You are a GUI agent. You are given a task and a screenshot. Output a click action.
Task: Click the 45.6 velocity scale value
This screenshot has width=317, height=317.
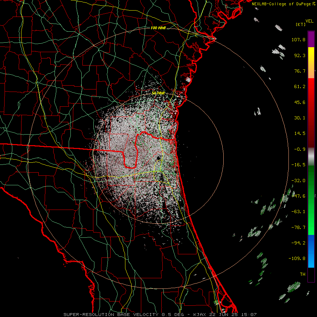coord(300,102)
